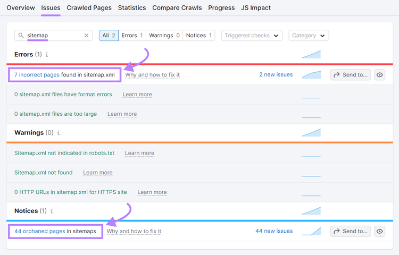View trend chart for orphaned pages row
Screen dimensions: 399x255
pos(311,232)
